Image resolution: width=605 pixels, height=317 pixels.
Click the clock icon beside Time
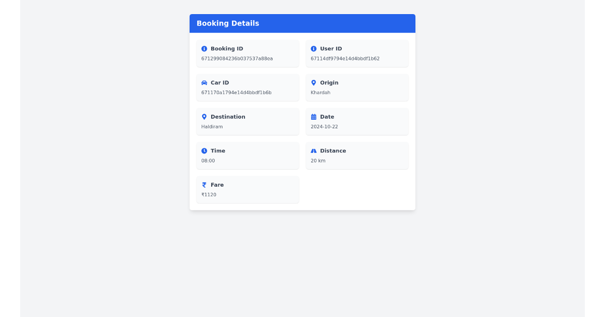point(204,150)
